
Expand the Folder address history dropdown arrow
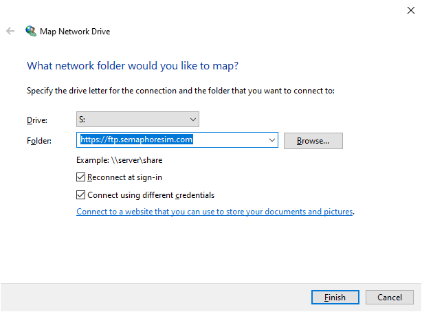click(273, 140)
